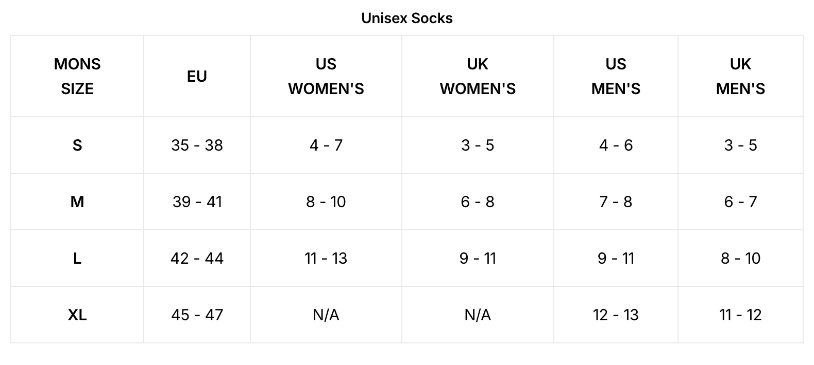Click the UK WOMEN'S column header
This screenshot has width=814, height=365.
pos(478,76)
